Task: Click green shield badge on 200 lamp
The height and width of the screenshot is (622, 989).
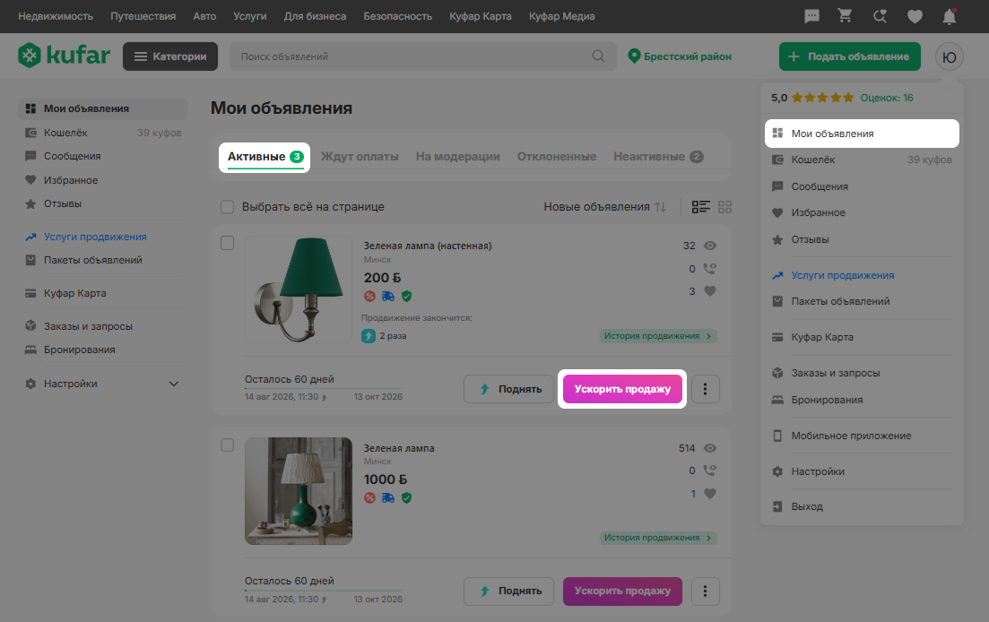Action: (407, 296)
